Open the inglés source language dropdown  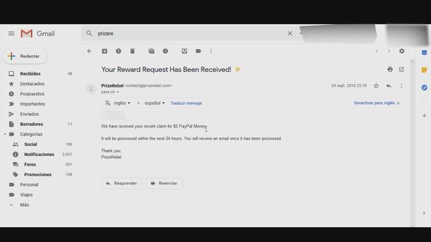pos(122,103)
